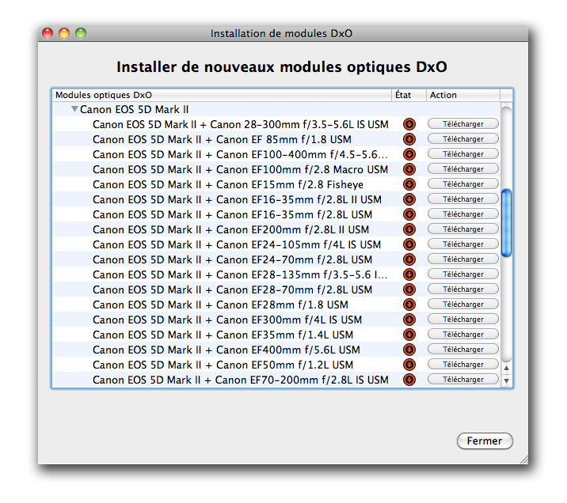Click status icon for EF16-35mm f/2.8L II USM
Screen dimensions: 567x503
(409, 199)
